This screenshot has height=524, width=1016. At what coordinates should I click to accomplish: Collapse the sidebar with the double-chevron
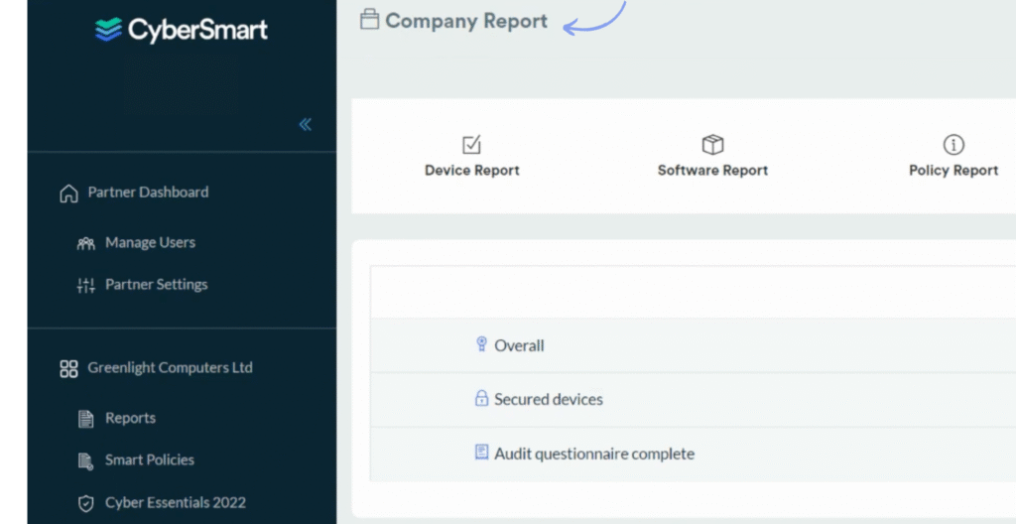(x=306, y=124)
